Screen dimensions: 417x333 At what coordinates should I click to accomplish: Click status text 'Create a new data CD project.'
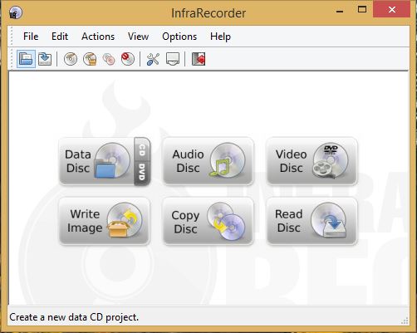tap(74, 317)
